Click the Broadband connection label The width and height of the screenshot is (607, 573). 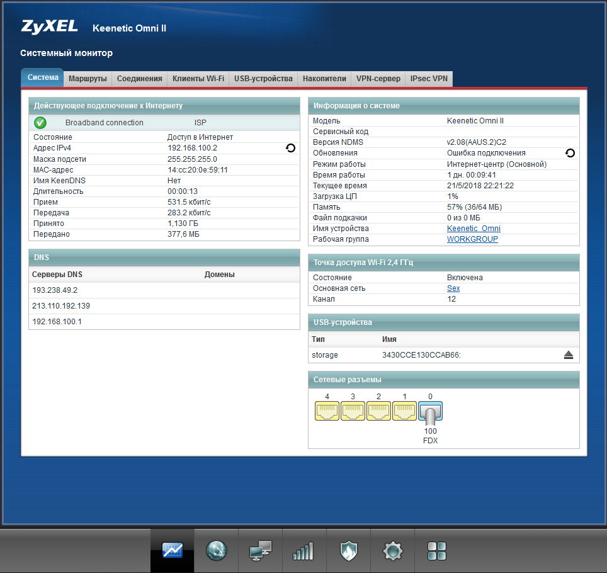(x=104, y=123)
